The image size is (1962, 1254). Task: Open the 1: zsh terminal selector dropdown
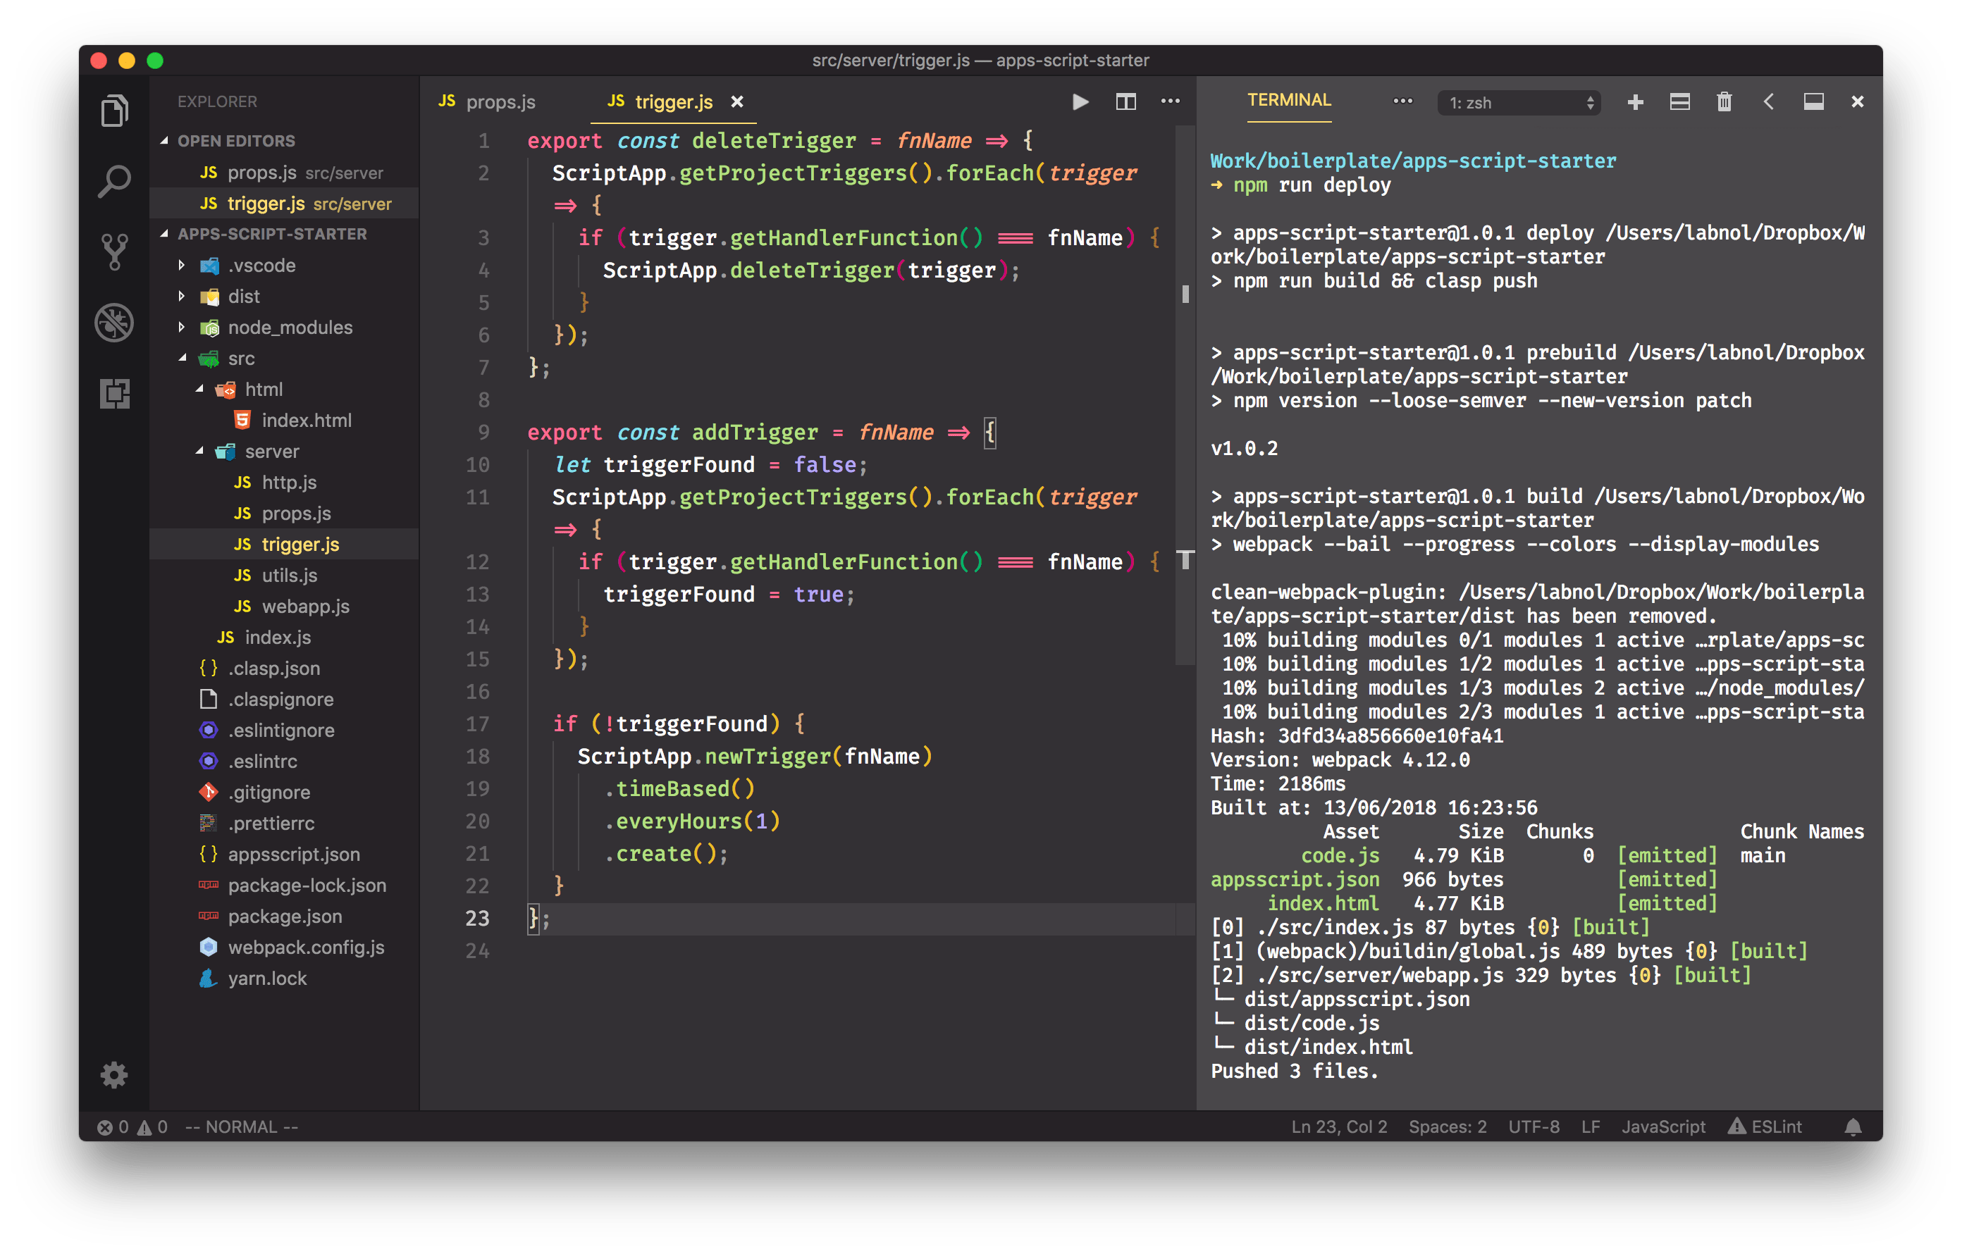(x=1518, y=101)
